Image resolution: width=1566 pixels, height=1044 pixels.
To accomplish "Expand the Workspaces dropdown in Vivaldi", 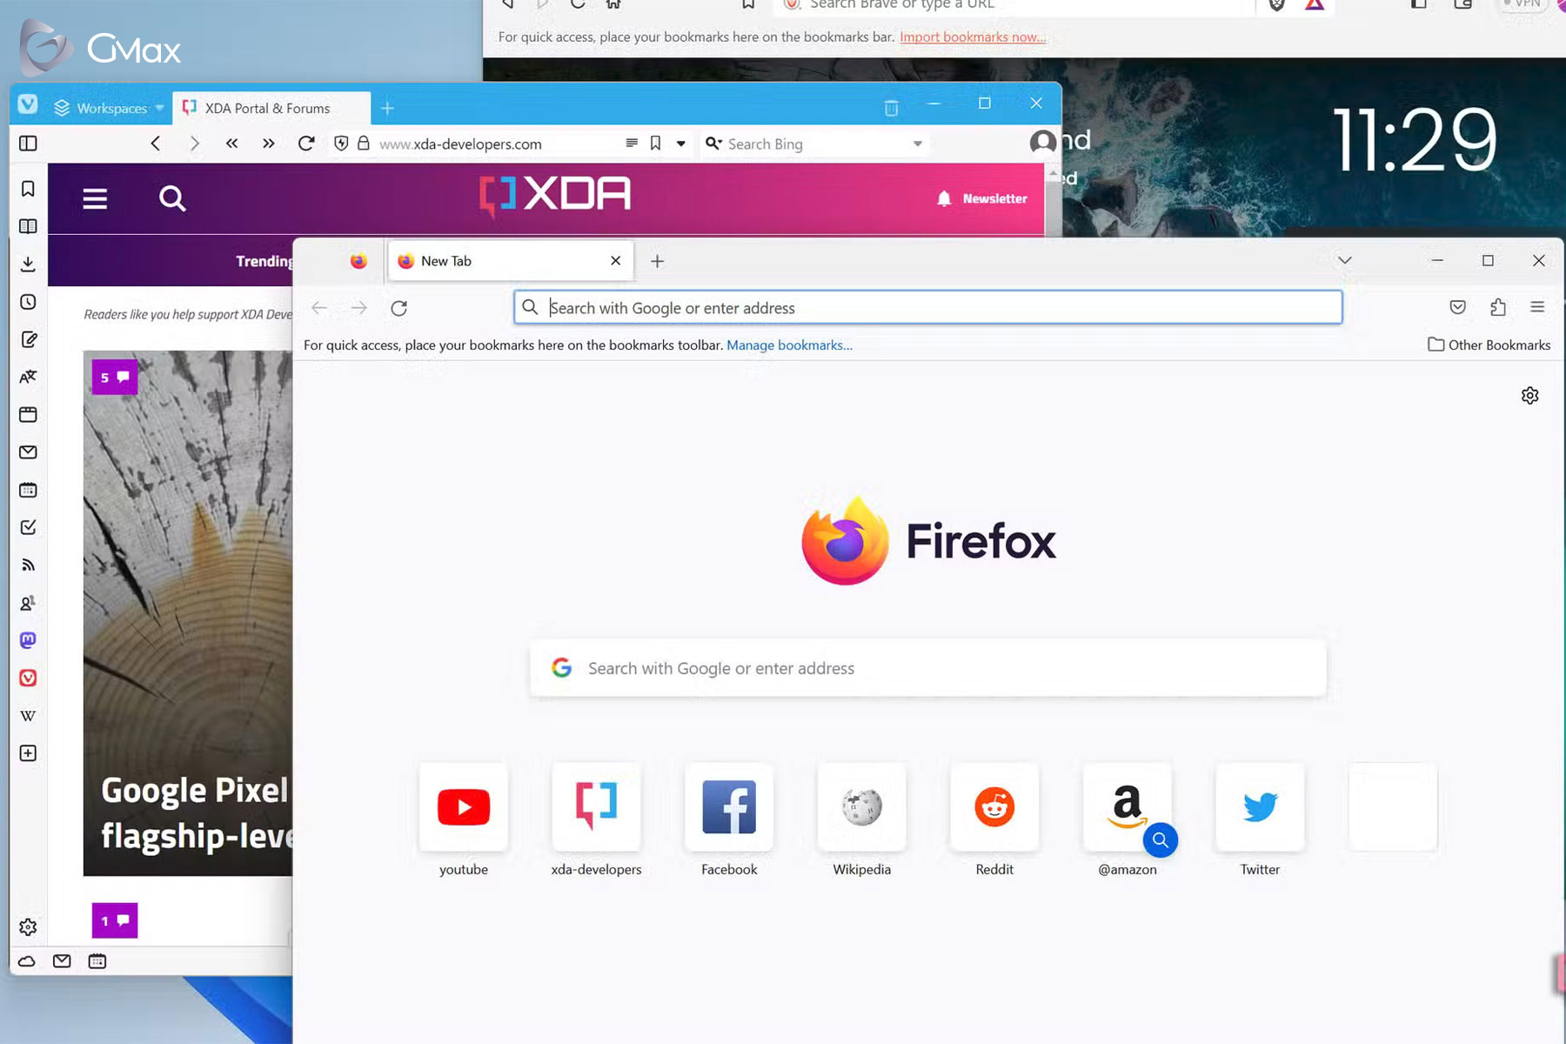I will [x=109, y=108].
